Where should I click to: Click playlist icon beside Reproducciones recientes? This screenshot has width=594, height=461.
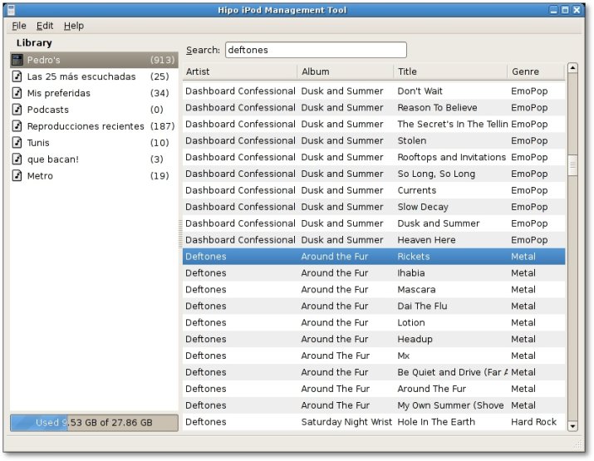(17, 125)
